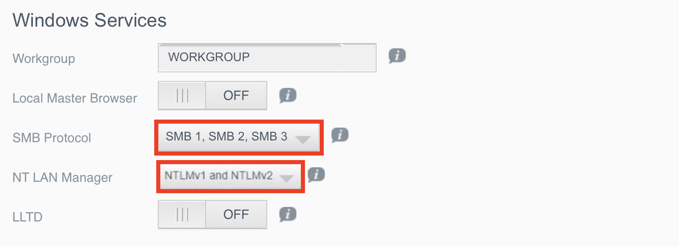Viewport: 679px width, 246px height.
Task: Click the SMB Protocol label text
Action: (52, 138)
